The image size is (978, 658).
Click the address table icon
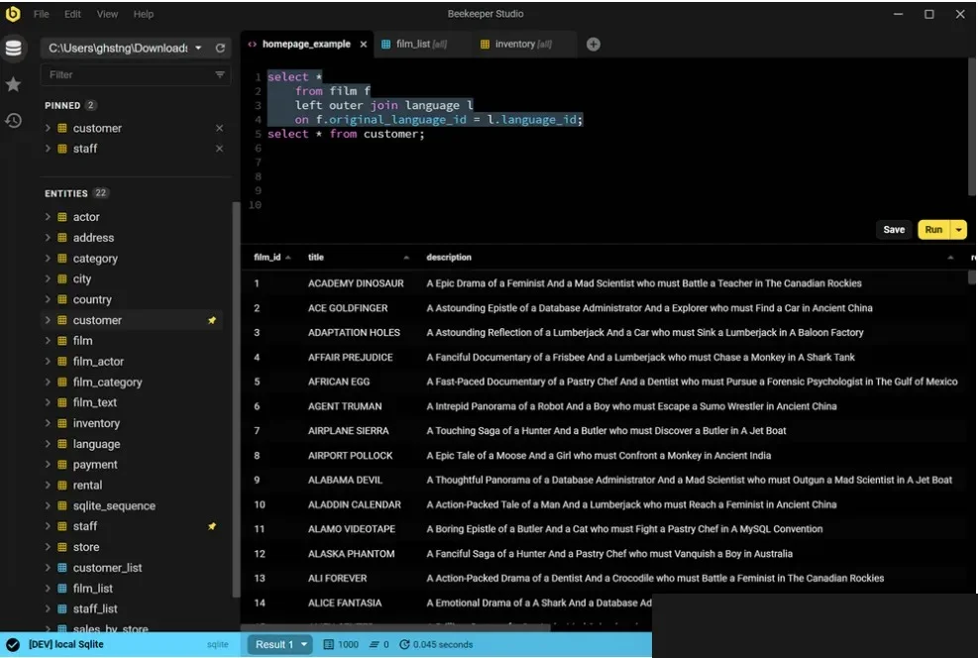click(62, 238)
